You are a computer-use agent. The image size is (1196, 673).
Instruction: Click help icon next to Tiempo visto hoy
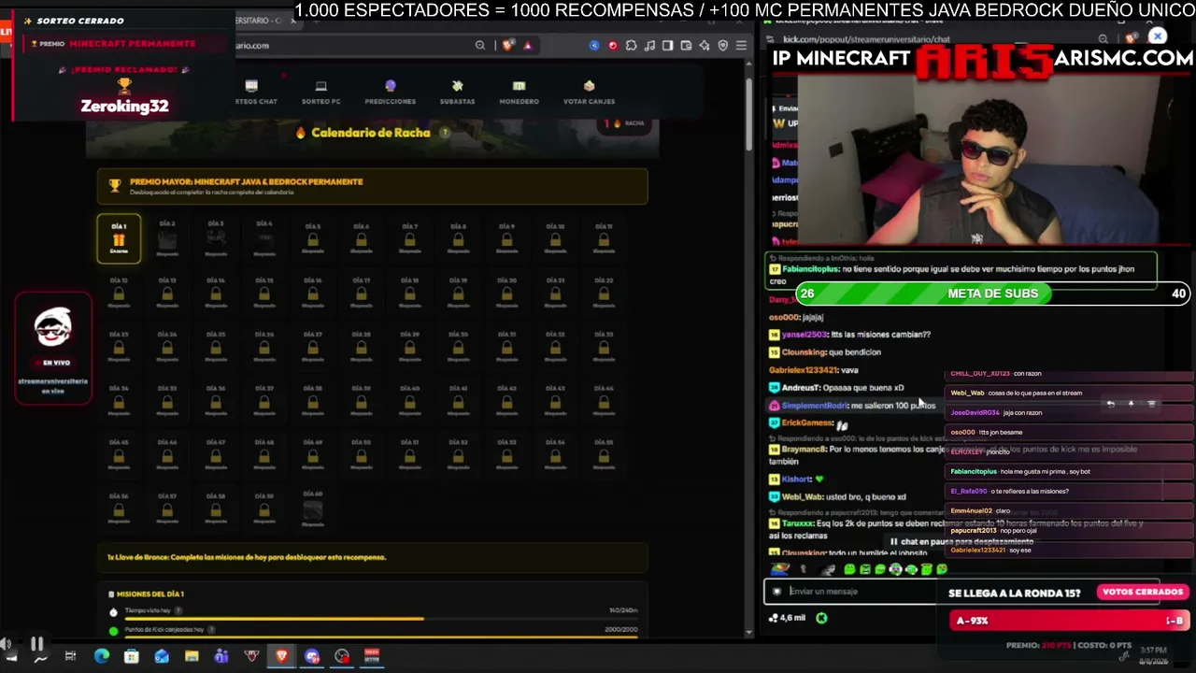point(178,610)
